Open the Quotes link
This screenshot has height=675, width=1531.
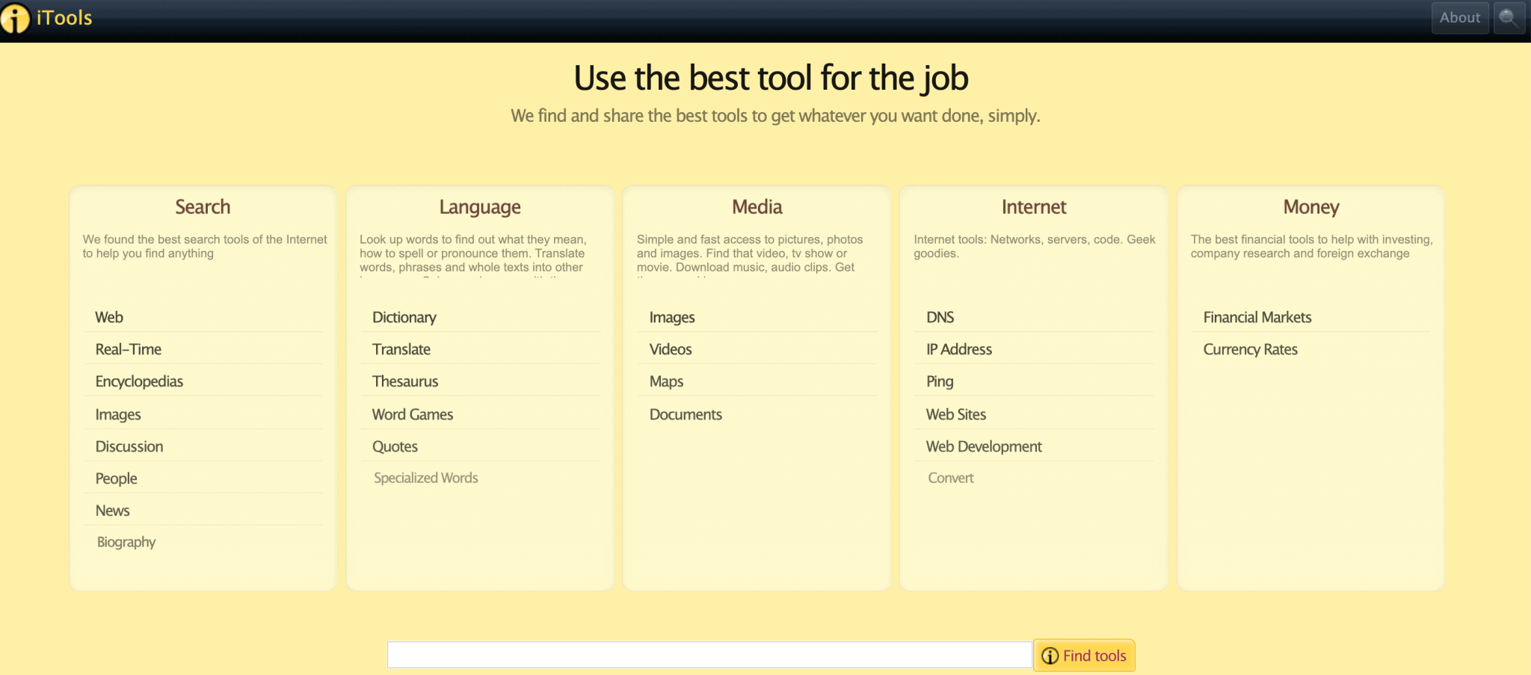click(x=395, y=446)
